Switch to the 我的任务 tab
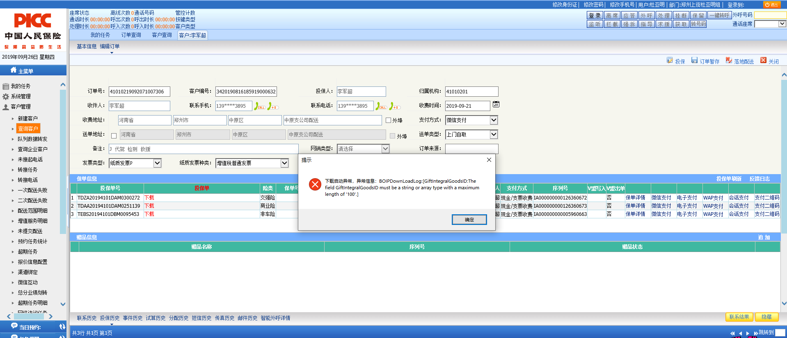 click(x=100, y=35)
